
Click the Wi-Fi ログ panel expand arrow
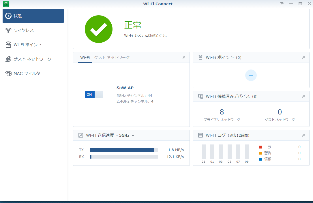(x=303, y=135)
